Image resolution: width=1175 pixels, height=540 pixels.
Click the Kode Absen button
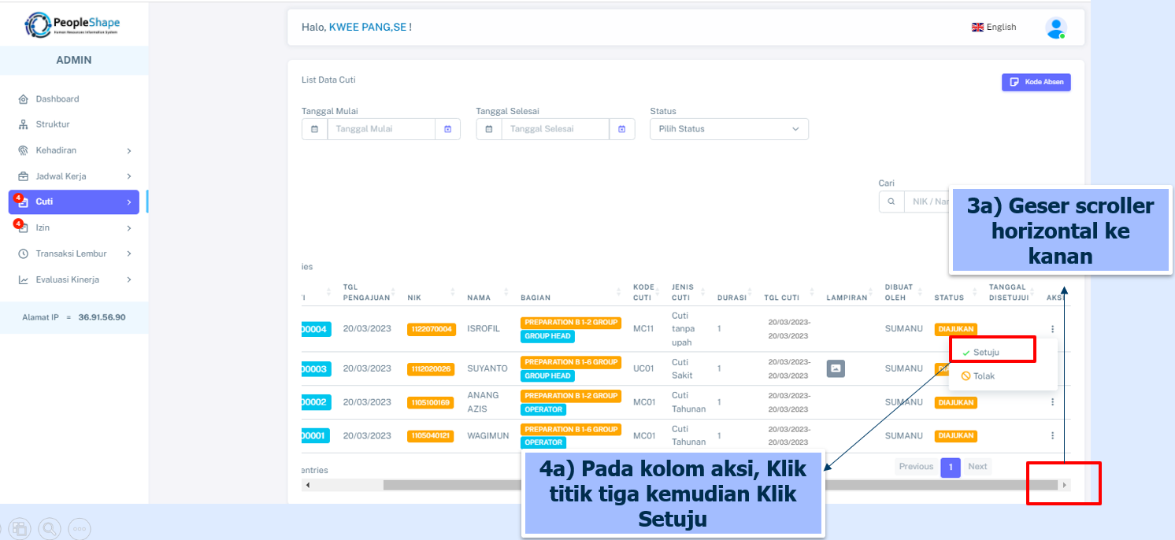(1036, 82)
